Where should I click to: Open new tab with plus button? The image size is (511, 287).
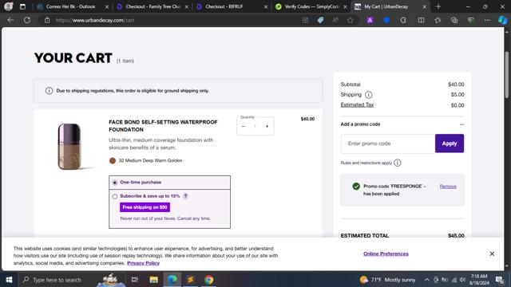(438, 6)
